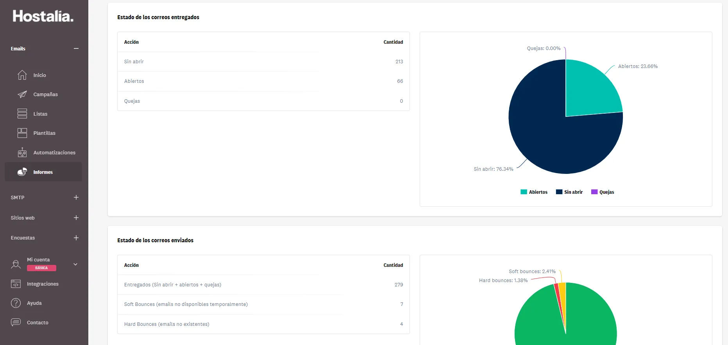728x345 pixels.
Task: Click the Contacto chat bubble icon
Action: (x=16, y=322)
